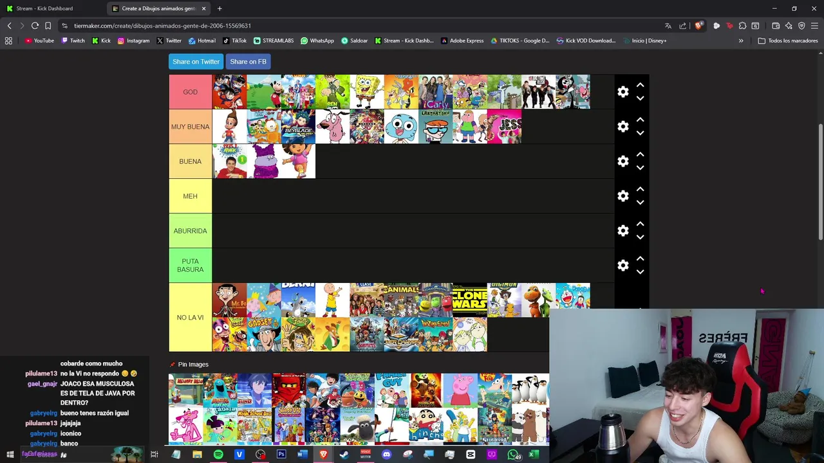824x463 pixels.
Task: Open browser extensions puzzle icon
Action: (x=742, y=26)
